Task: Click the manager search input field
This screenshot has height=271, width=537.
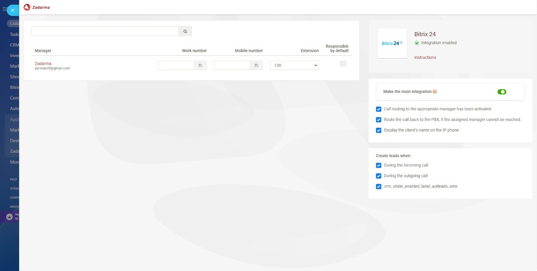Action: tap(105, 31)
